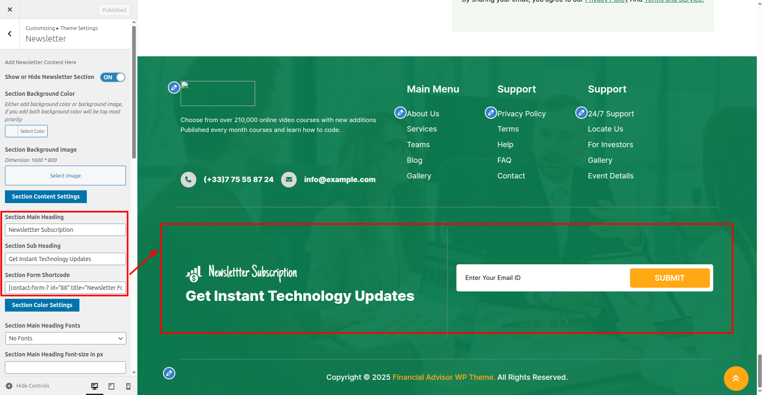The image size is (763, 395).
Task: Click the edit pencil beside the copyright footer
Action: tap(169, 373)
